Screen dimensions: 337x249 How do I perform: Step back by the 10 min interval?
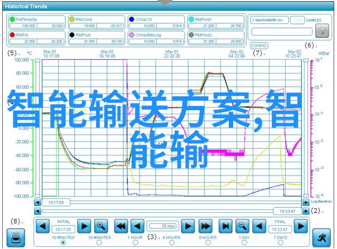[x=138, y=226]
